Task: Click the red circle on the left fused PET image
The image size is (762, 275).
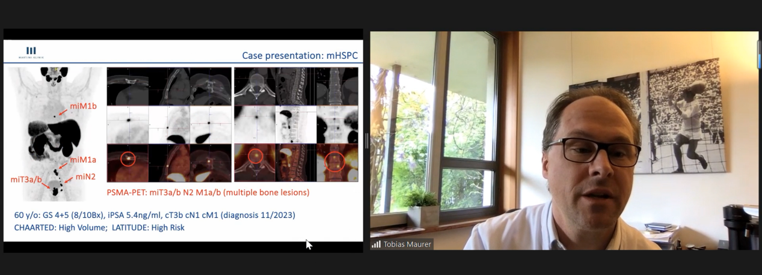Action: point(127,159)
